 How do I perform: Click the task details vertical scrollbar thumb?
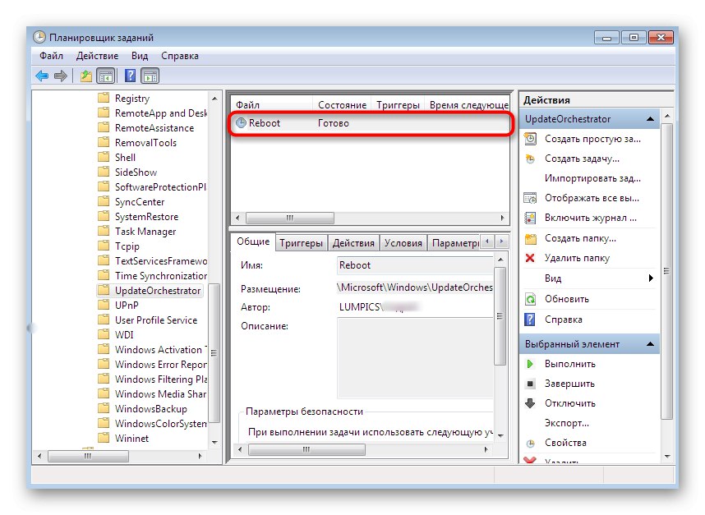coord(500,316)
